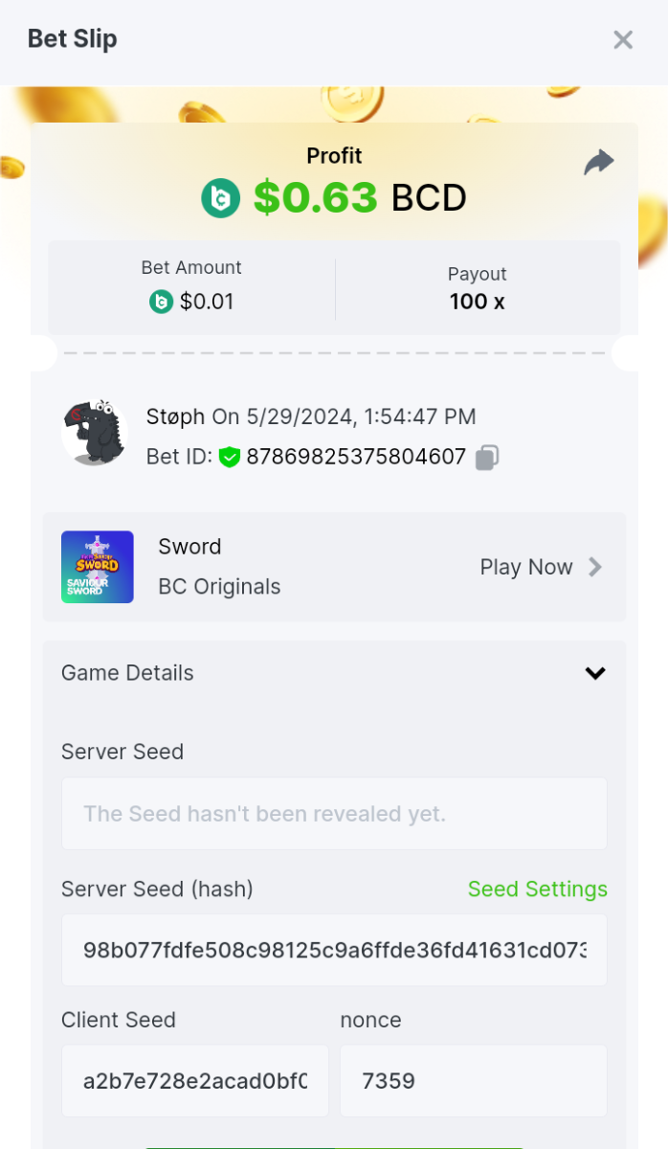The height and width of the screenshot is (1149, 668).
Task: Click the BCD coin icon beside profit
Action: [220, 198]
